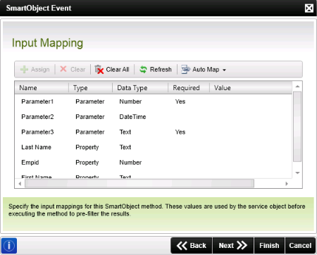Click the Clear All trash icon
The image size is (317, 255).
pos(99,70)
